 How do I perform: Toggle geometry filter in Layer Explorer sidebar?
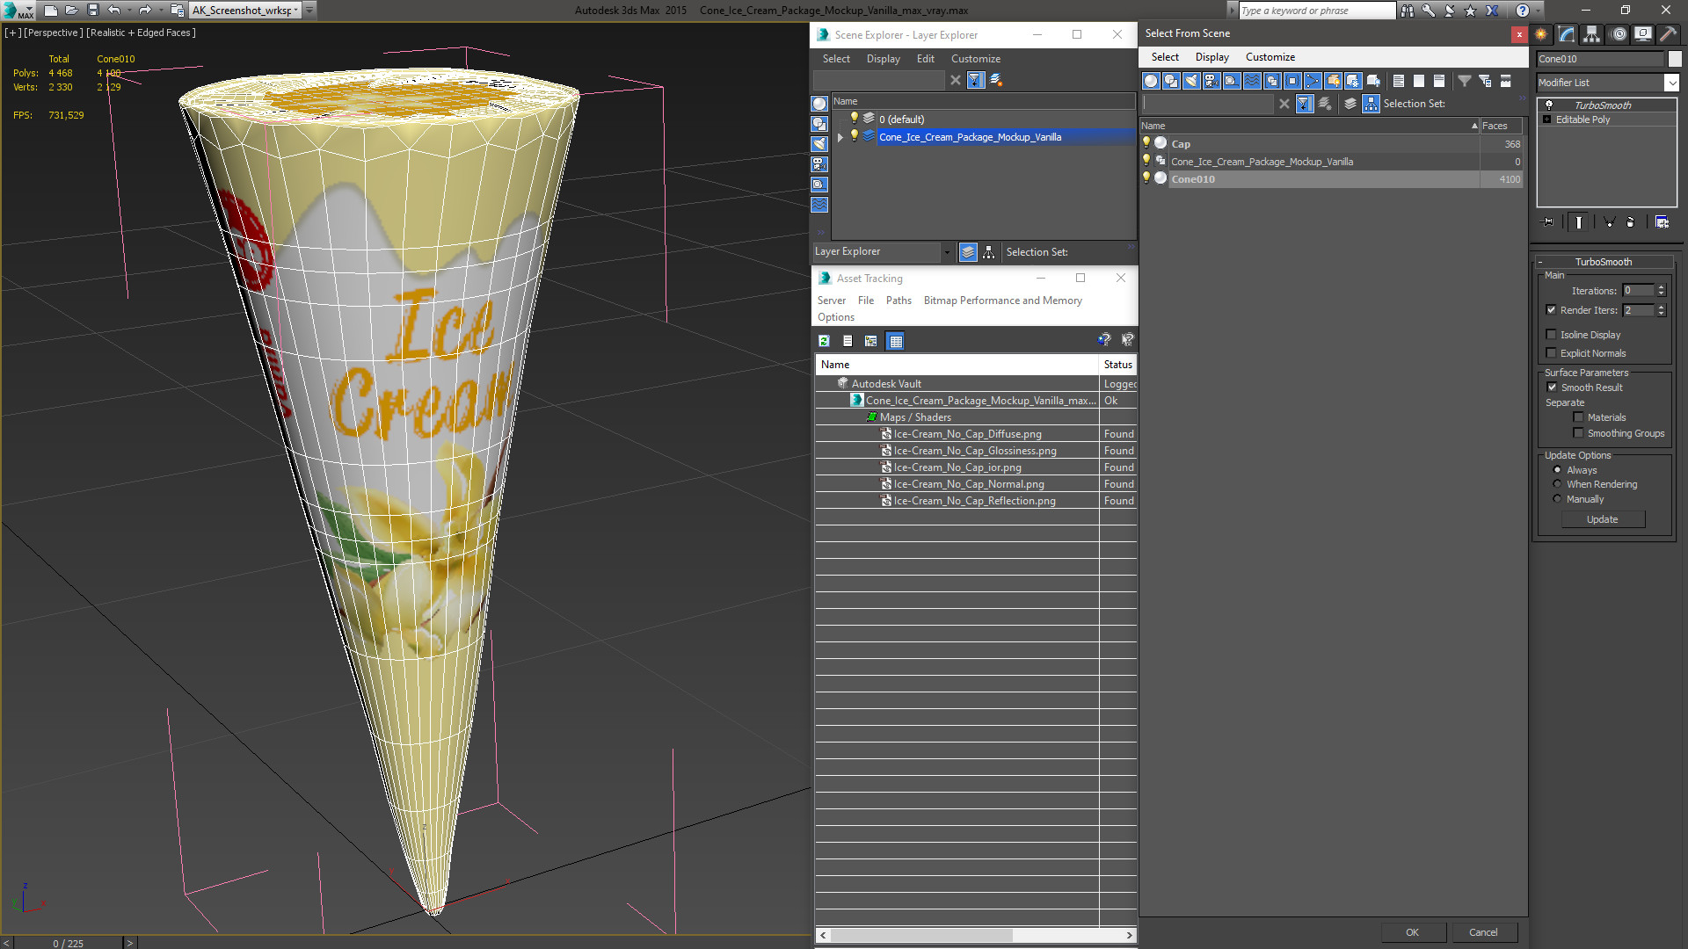tap(819, 104)
